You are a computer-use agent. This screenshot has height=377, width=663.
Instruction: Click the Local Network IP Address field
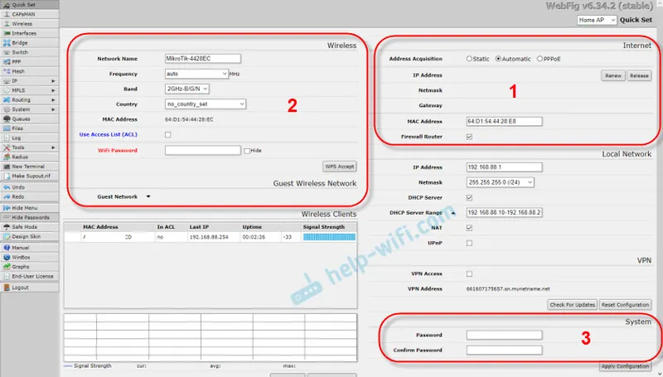click(505, 167)
